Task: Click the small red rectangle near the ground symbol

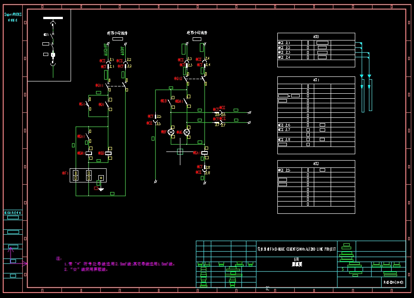Action: click(96, 188)
